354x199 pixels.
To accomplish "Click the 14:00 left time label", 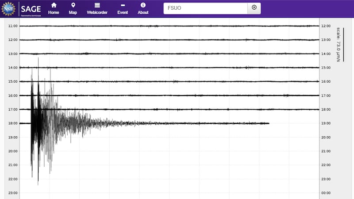I will (x=13, y=68).
